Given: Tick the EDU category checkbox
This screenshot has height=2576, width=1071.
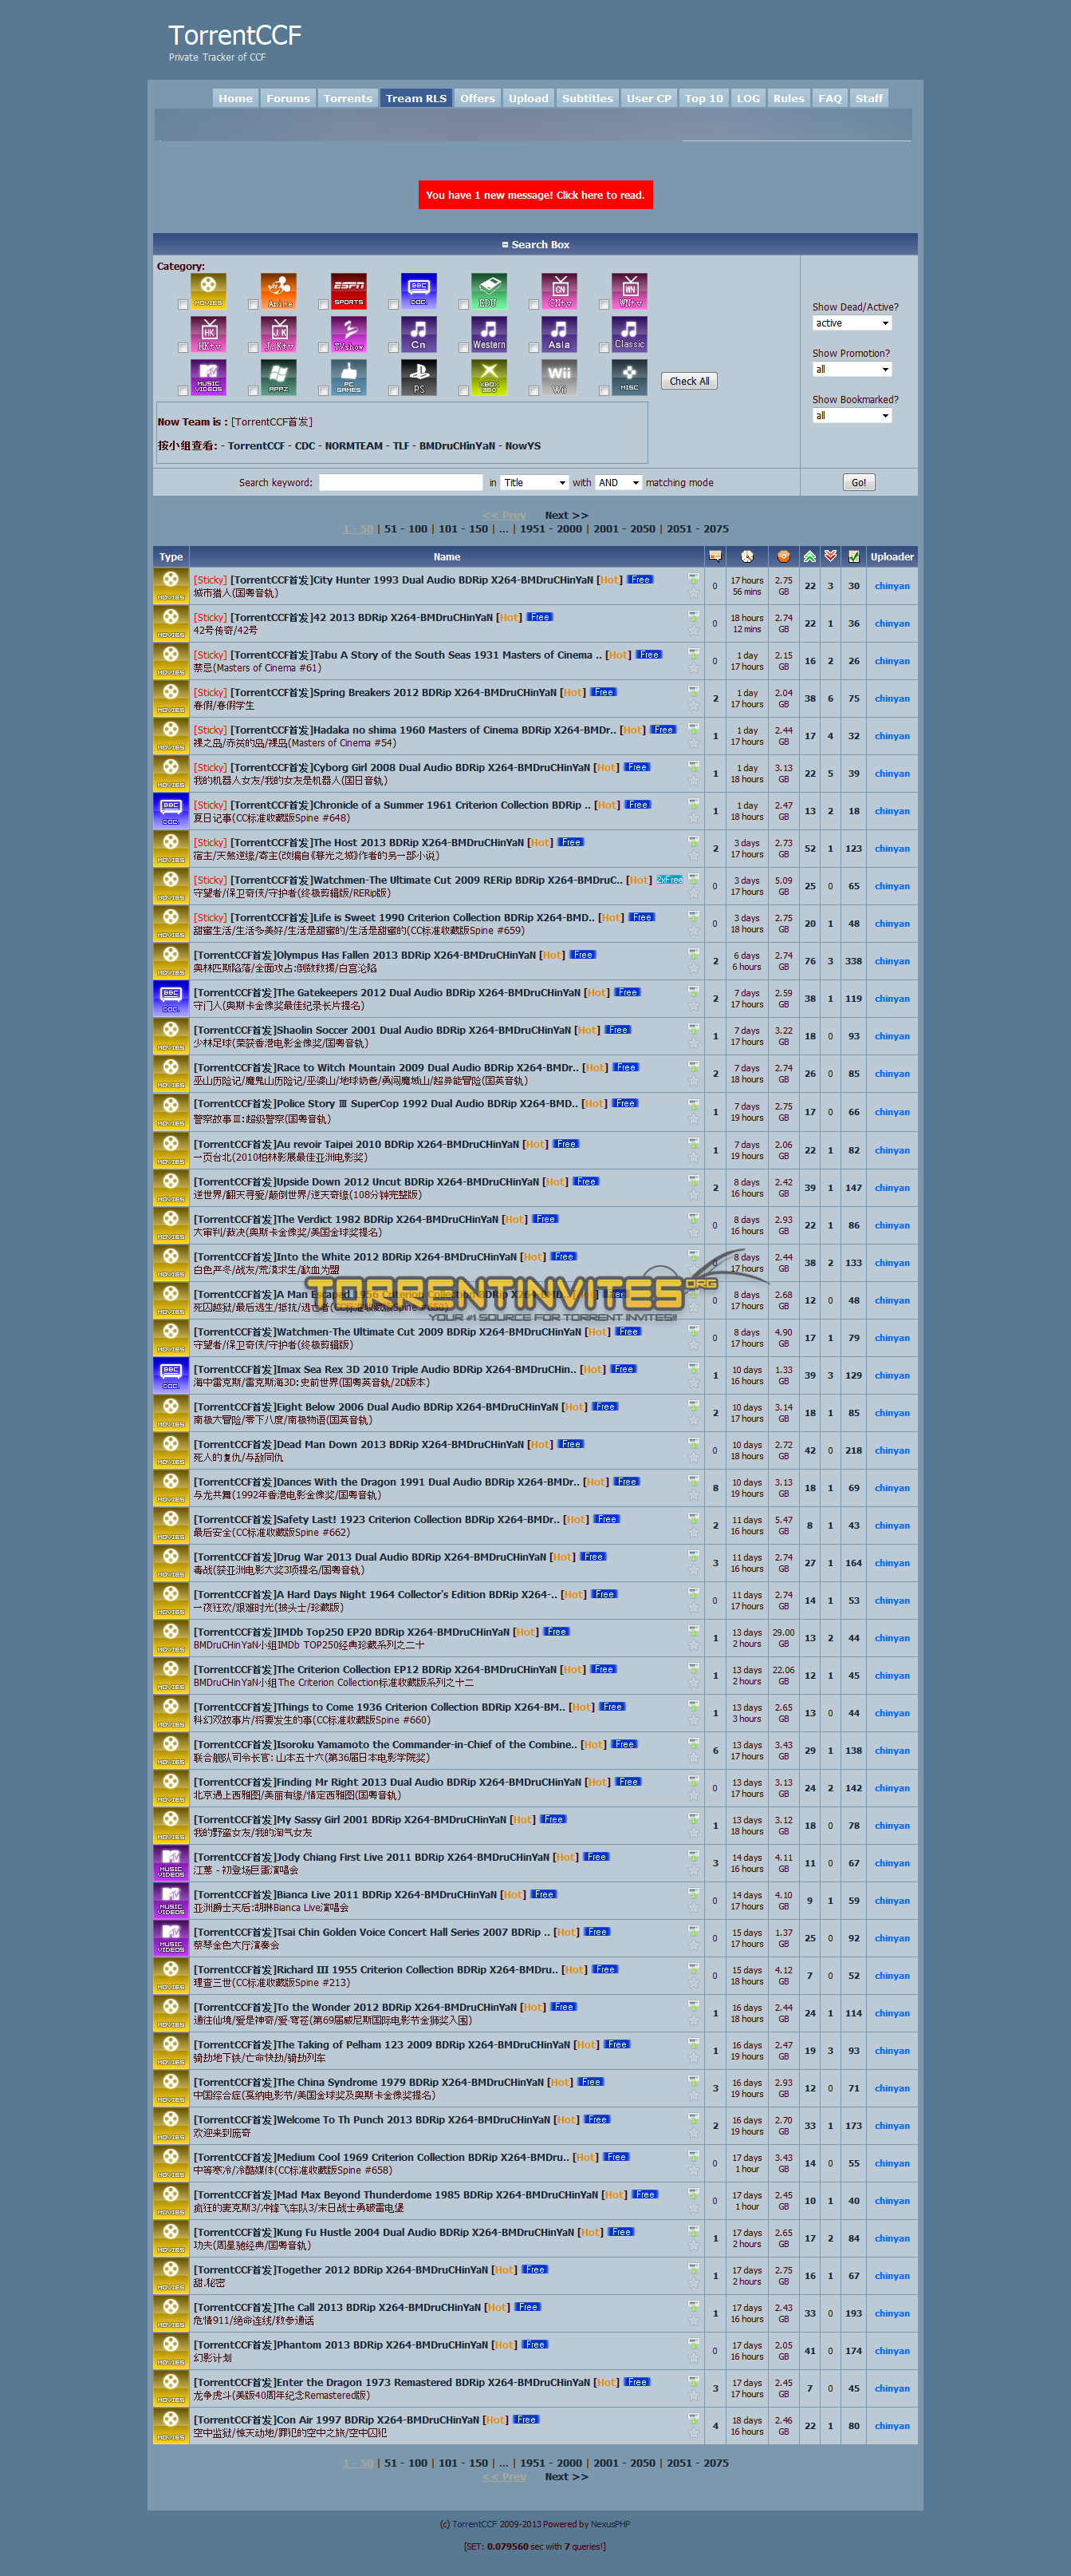Looking at the screenshot, I should (463, 304).
